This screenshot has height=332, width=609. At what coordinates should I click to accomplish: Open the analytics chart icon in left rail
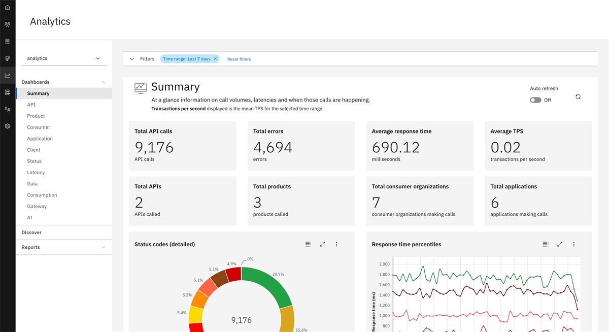tap(7, 76)
